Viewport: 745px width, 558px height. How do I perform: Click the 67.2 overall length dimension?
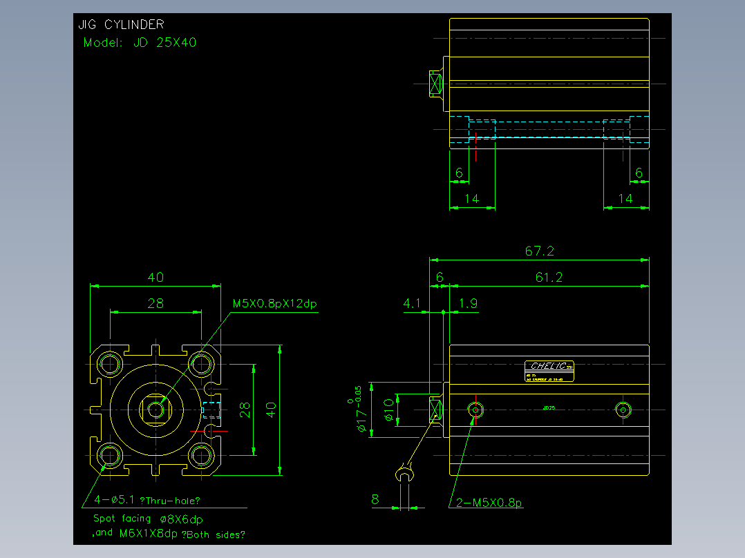coord(539,251)
